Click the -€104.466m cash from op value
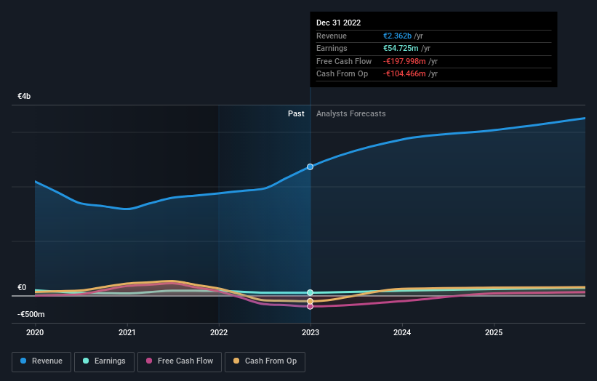 click(404, 74)
